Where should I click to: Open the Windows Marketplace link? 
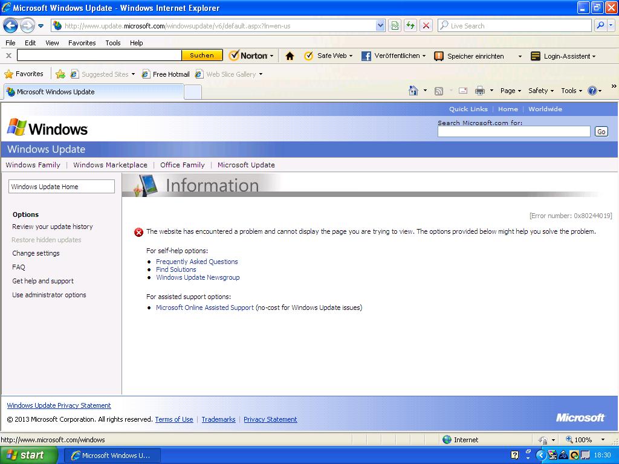point(110,165)
